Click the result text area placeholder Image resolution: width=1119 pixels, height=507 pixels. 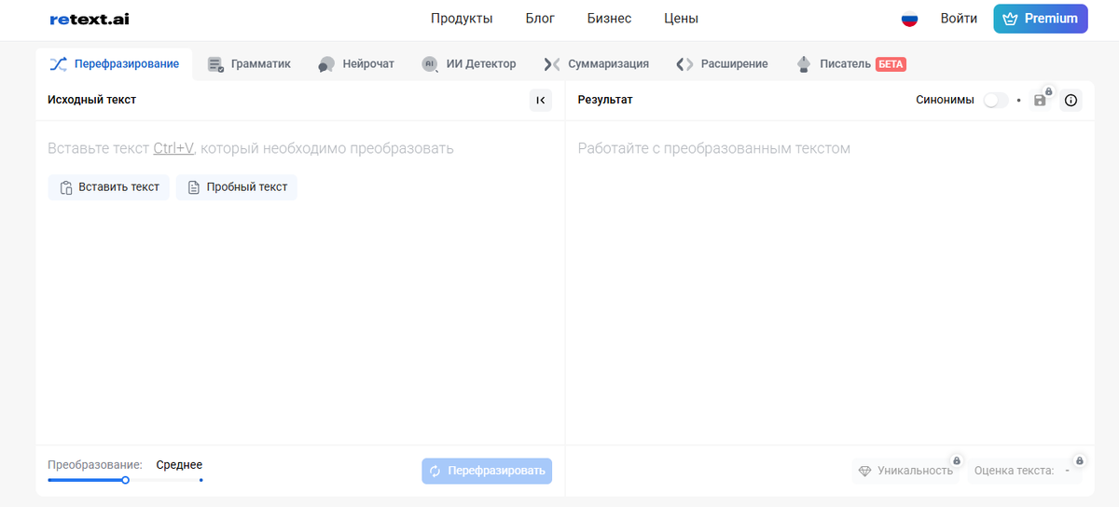[x=714, y=148]
